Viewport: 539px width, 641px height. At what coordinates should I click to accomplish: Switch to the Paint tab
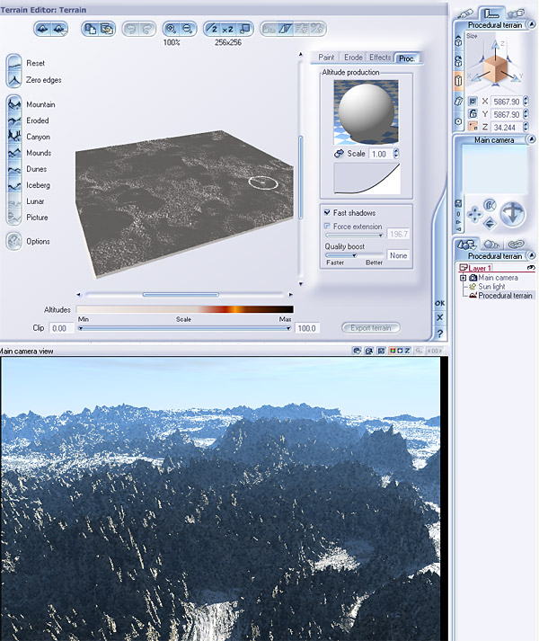pos(326,58)
